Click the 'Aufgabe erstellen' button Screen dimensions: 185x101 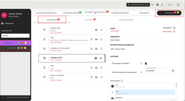(138, 5)
